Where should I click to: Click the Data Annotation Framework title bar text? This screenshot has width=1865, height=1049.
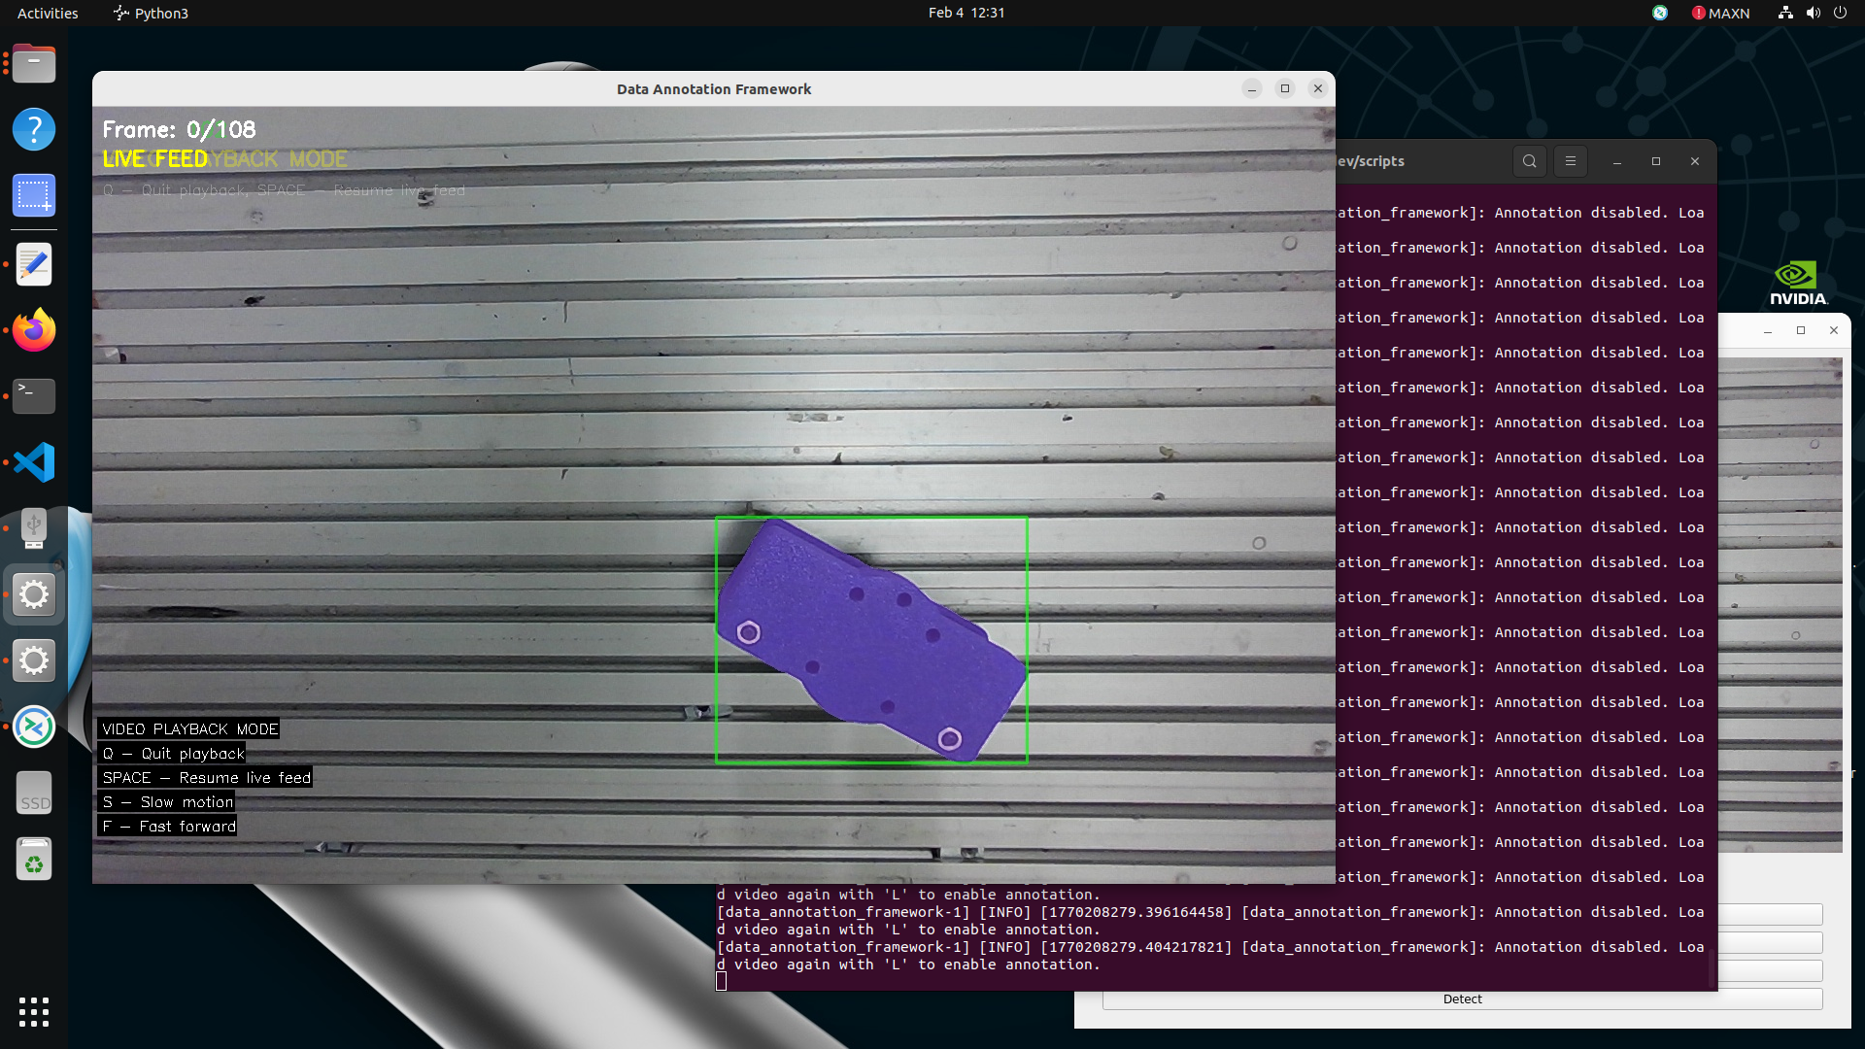[x=714, y=88]
